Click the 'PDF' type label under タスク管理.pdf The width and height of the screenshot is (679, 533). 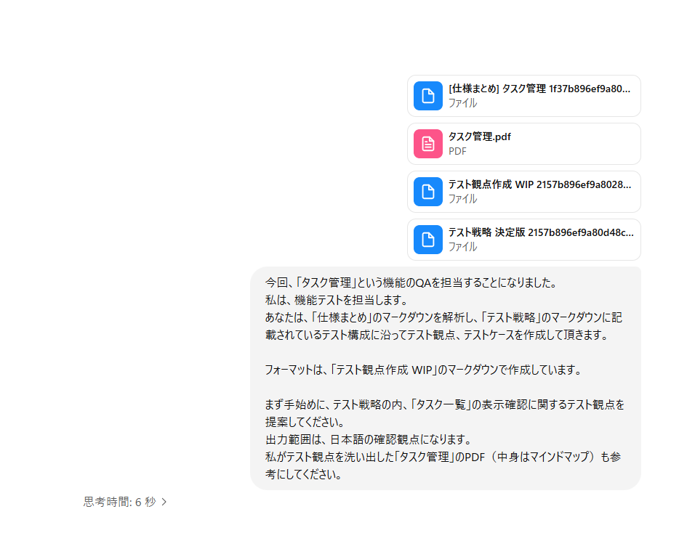(457, 152)
